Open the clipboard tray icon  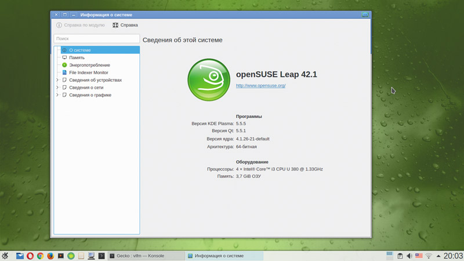click(x=400, y=256)
